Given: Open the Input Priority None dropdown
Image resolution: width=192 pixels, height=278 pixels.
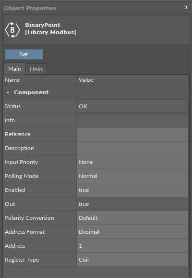Looking at the screenshot, I should 132,162.
